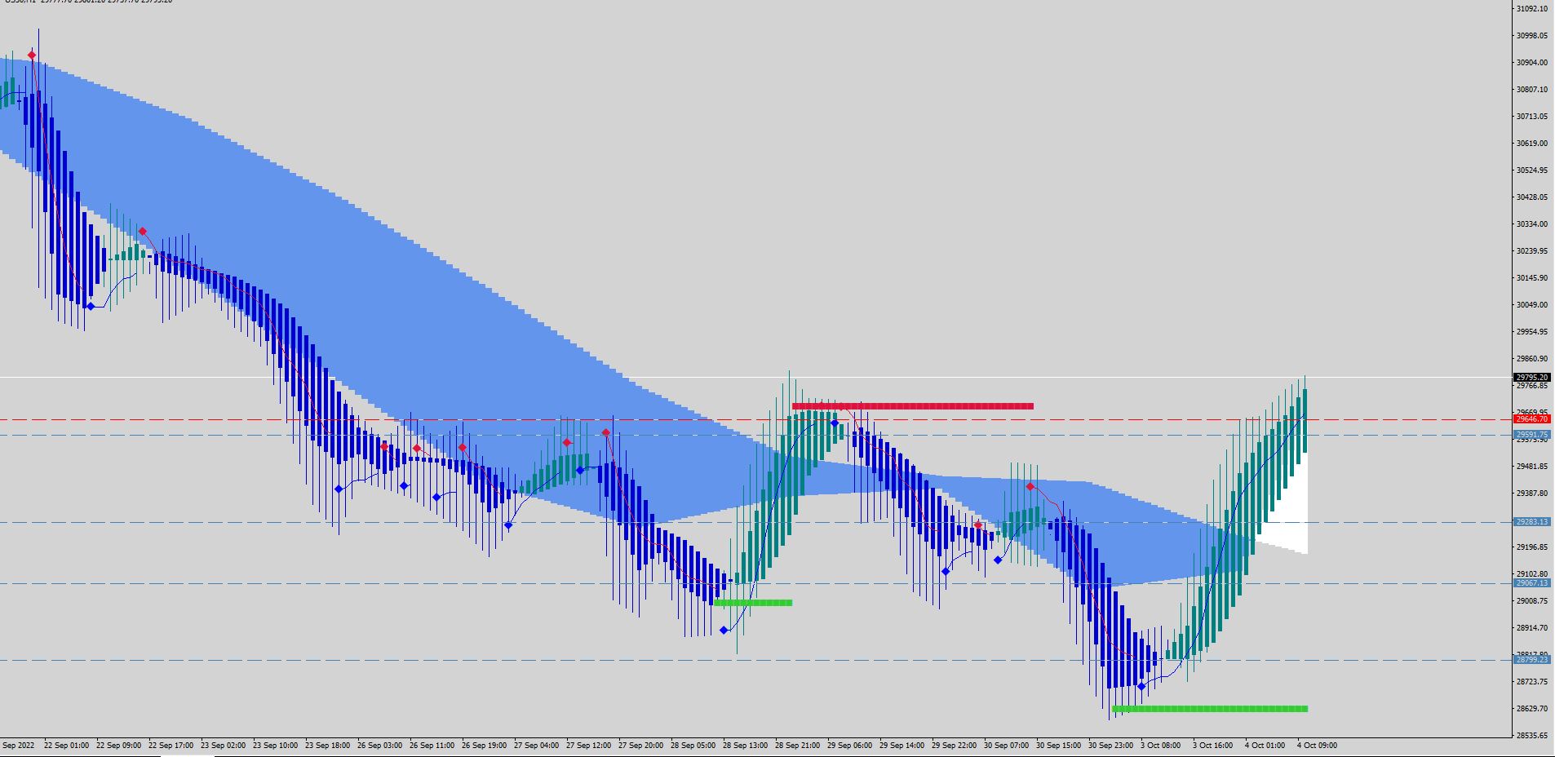This screenshot has height=757, width=1555.
Task: Click the 22 Sep 17:00 time label
Action: pyautogui.click(x=171, y=746)
